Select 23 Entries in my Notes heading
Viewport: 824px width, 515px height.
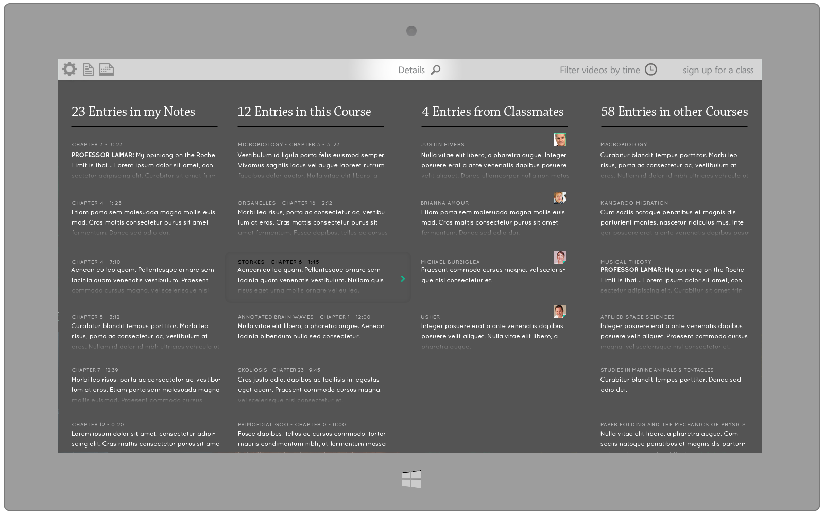click(x=133, y=112)
